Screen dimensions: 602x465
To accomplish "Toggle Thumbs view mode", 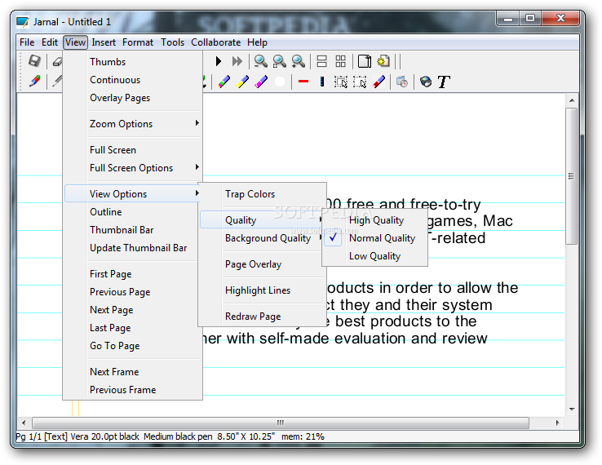I will 133,62.
